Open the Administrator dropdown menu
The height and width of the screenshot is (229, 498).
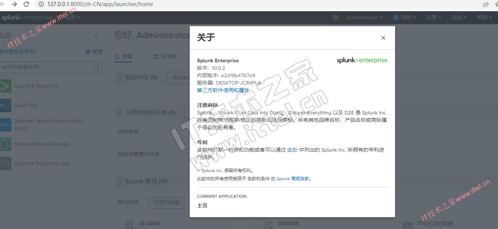click(x=364, y=18)
